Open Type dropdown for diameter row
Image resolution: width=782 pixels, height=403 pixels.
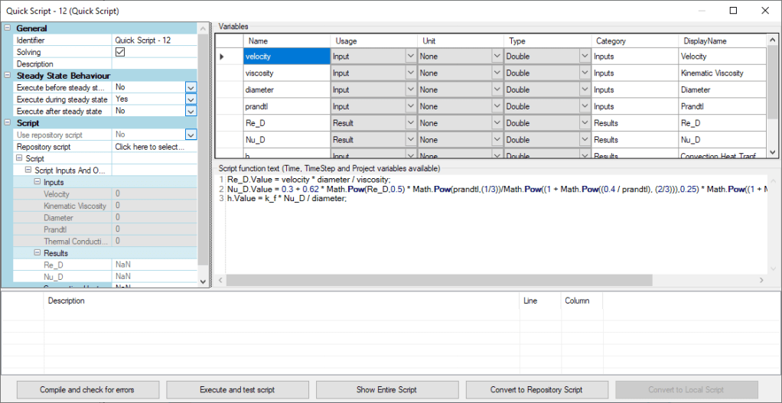[x=585, y=90]
